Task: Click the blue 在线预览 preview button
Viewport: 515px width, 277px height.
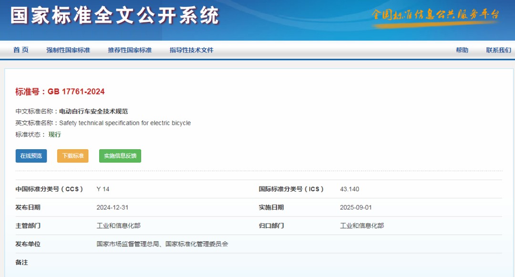Action: click(31, 155)
